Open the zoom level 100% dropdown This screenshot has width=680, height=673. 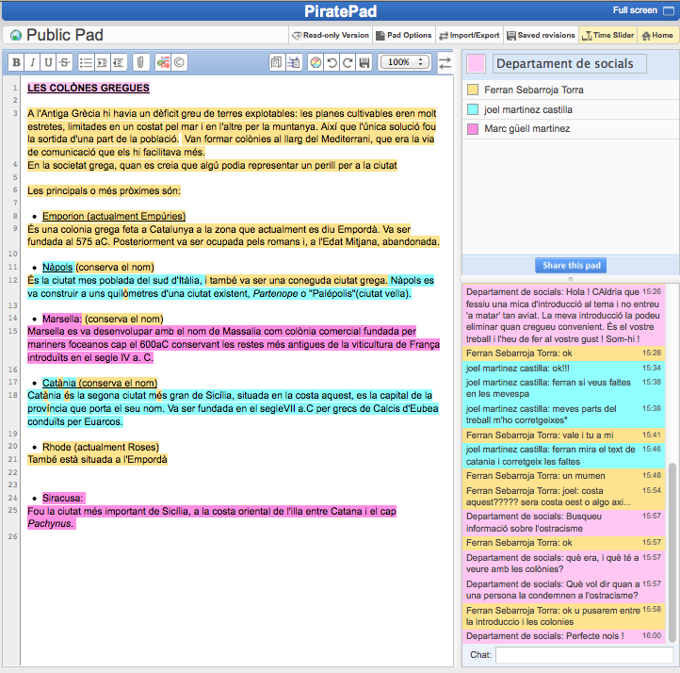[x=405, y=62]
